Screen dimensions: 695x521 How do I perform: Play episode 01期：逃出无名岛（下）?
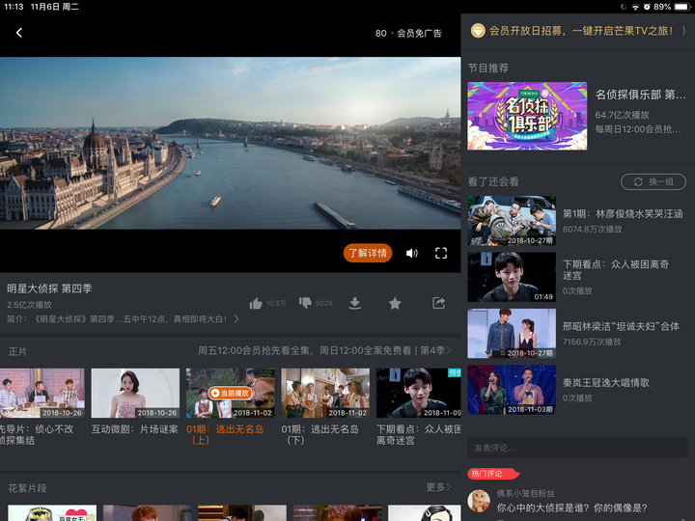coord(325,393)
